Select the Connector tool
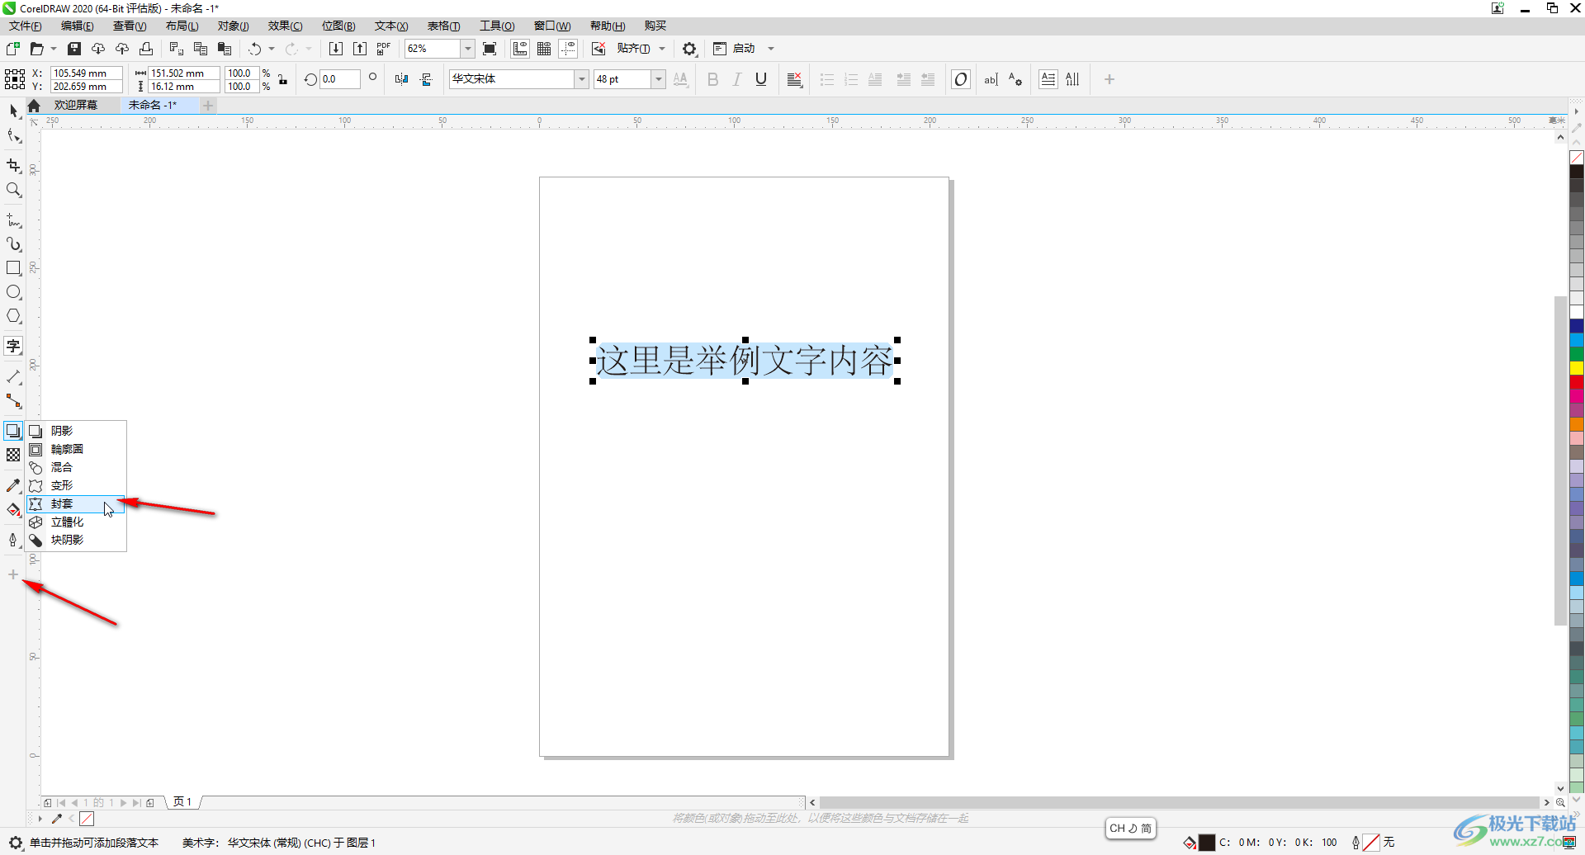This screenshot has height=855, width=1585. (x=13, y=401)
